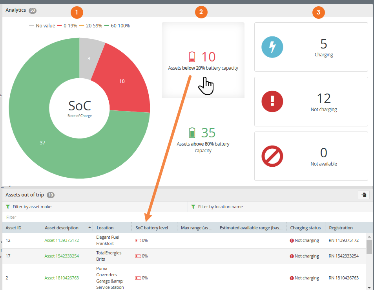The width and height of the screenshot is (374, 290).
Task: Open the Filter by location name dropdown
Action: point(280,207)
